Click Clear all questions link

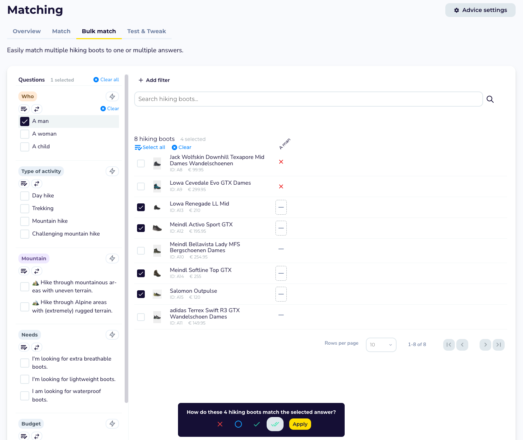tap(106, 80)
